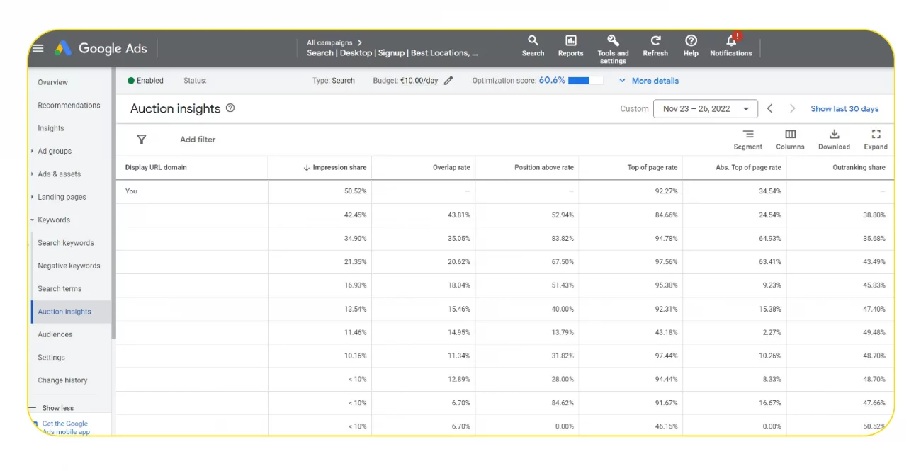Screen dimensions: 921x471
Task: Open the Overview page
Action: pos(53,82)
